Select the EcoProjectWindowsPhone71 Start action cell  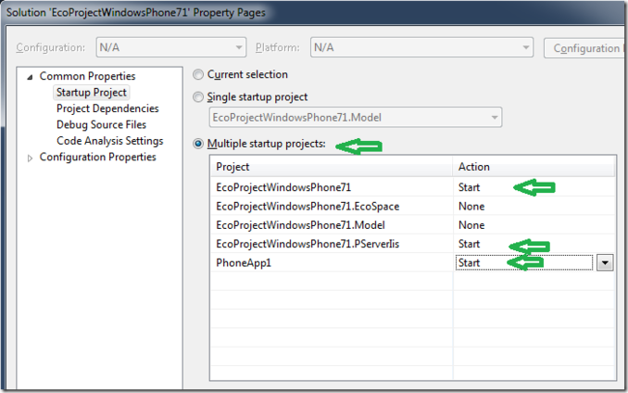click(534, 187)
